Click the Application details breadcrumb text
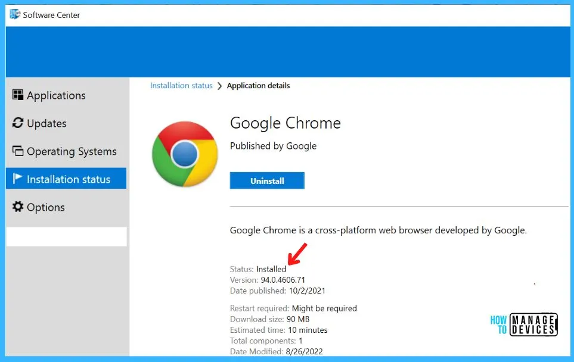The width and height of the screenshot is (574, 362). (259, 86)
